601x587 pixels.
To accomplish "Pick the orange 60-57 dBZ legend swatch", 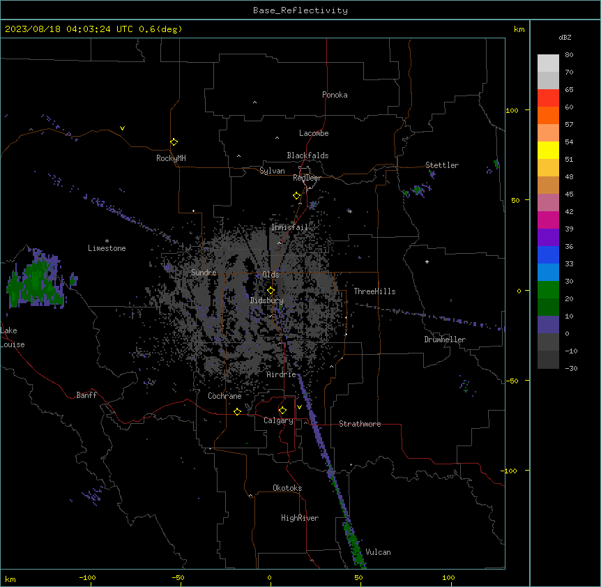I will (548, 115).
